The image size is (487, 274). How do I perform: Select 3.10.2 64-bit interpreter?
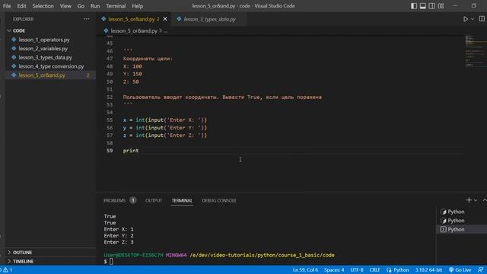click(x=428, y=270)
